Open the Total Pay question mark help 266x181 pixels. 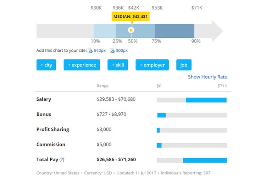[x=62, y=159]
